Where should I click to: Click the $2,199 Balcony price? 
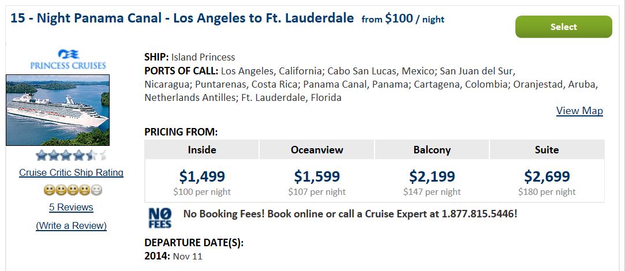[432, 176]
